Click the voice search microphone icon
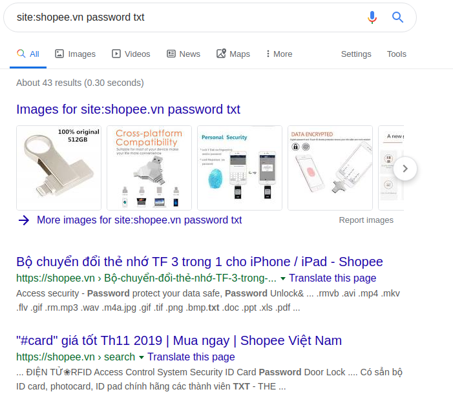 372,17
